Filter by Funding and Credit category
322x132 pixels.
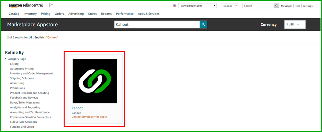click(22, 127)
